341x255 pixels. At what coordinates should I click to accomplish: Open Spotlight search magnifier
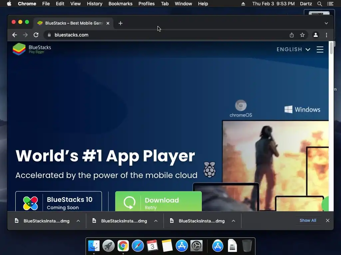coord(319,4)
